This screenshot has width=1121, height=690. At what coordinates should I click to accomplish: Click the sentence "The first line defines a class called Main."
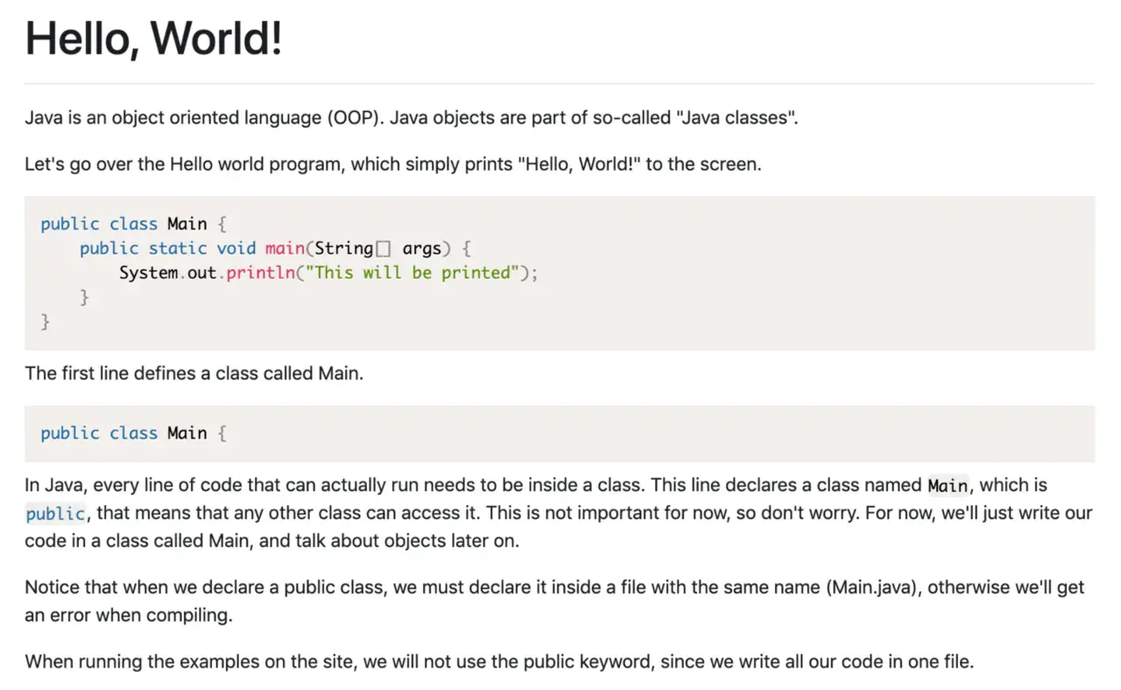pyautogui.click(x=194, y=374)
